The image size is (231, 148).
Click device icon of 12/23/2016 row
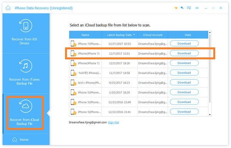coord(74,102)
